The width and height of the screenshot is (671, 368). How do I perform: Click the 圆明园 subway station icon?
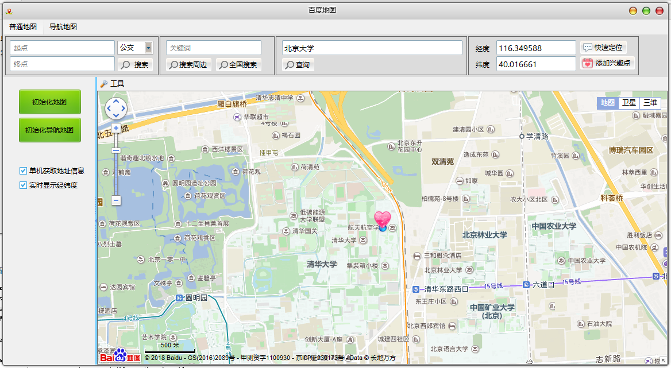179,298
